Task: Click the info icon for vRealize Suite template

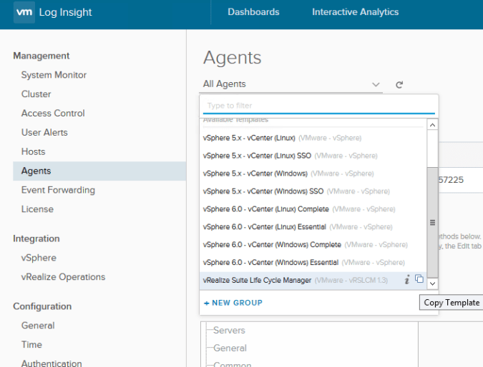Action: (x=407, y=280)
